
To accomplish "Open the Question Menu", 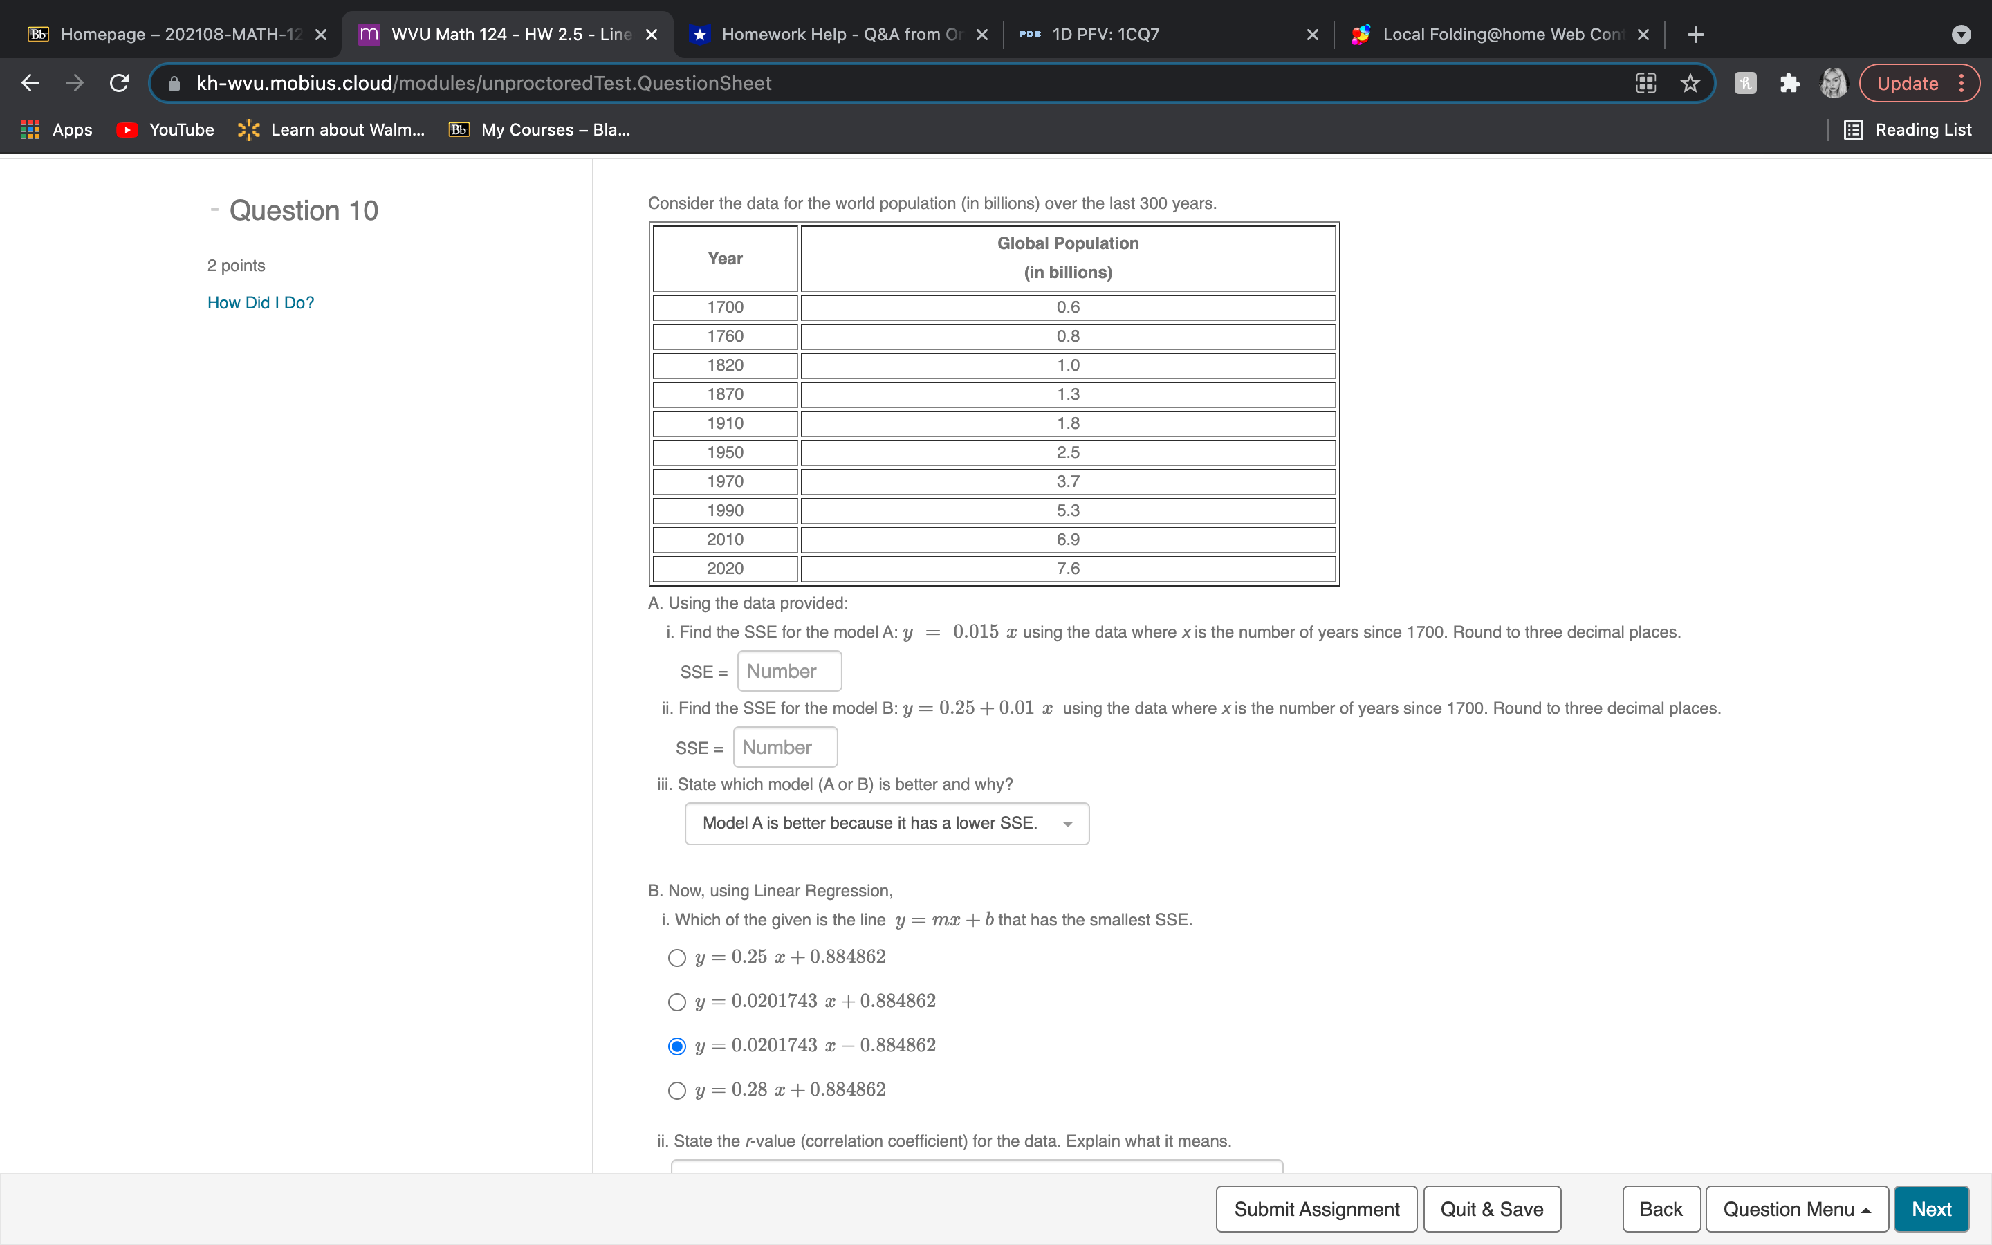I will pyautogui.click(x=1796, y=1208).
